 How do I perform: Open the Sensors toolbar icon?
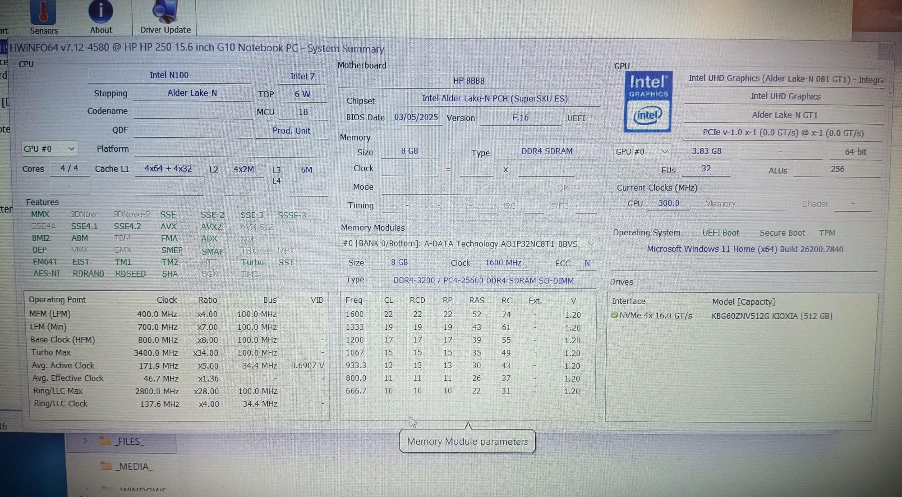tap(43, 14)
